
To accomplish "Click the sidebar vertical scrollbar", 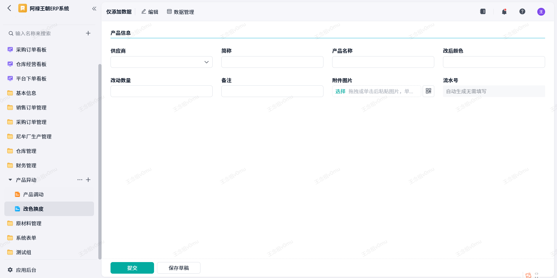I will pyautogui.click(x=100, y=162).
